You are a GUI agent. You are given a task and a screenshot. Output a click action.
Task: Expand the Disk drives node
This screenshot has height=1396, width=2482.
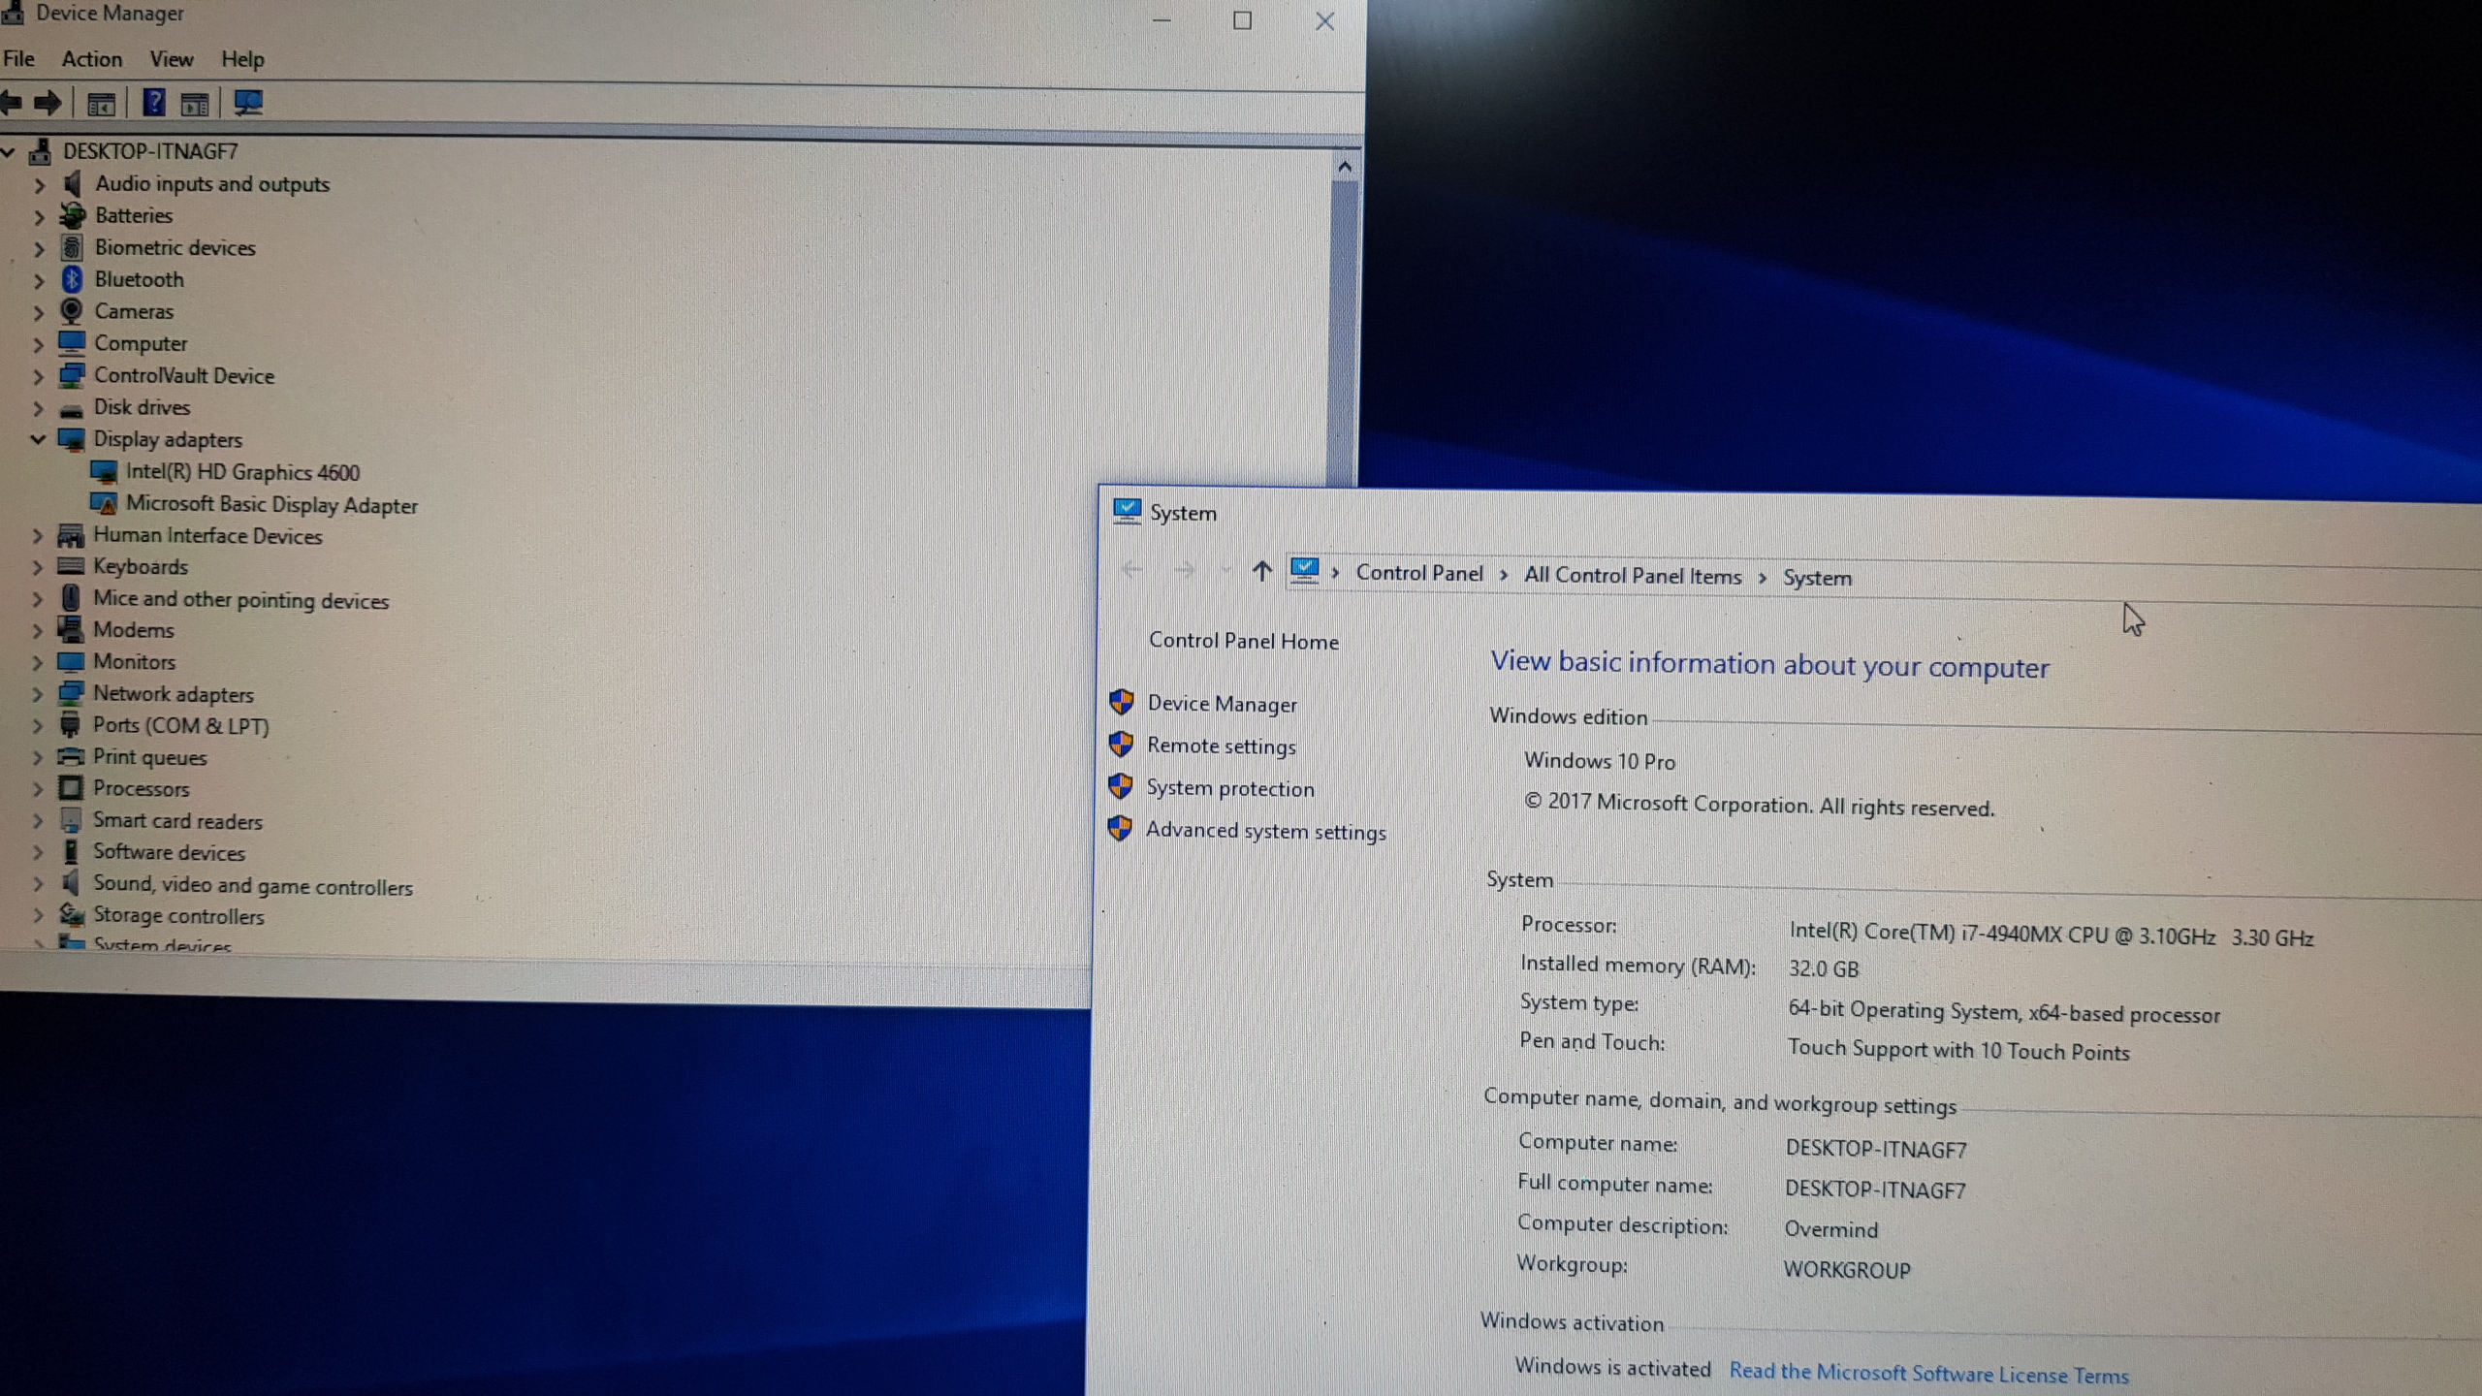pos(39,407)
